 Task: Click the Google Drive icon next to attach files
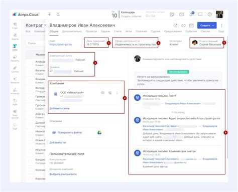99,132
